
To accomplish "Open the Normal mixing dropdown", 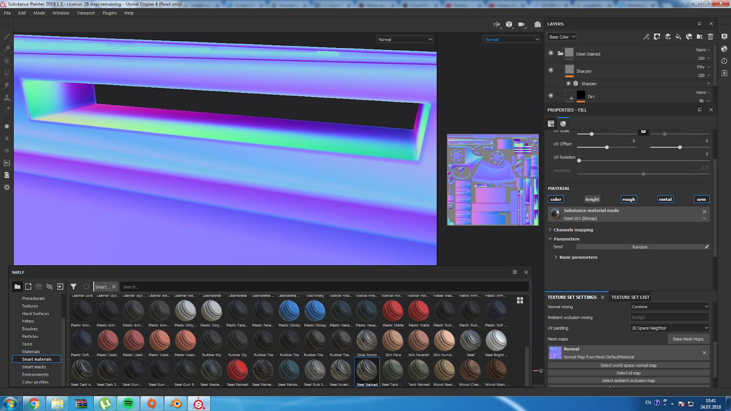I will [669, 306].
